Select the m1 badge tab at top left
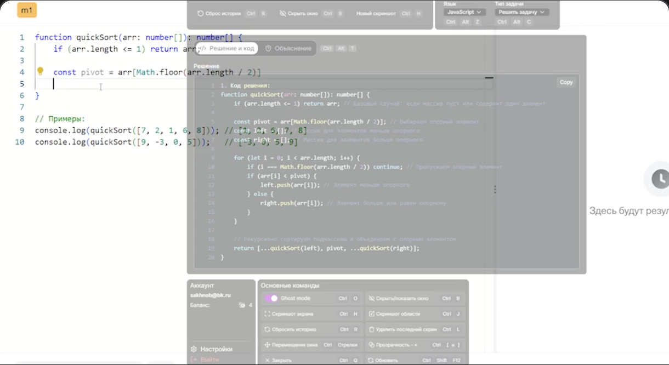This screenshot has height=365, width=669. [27, 10]
